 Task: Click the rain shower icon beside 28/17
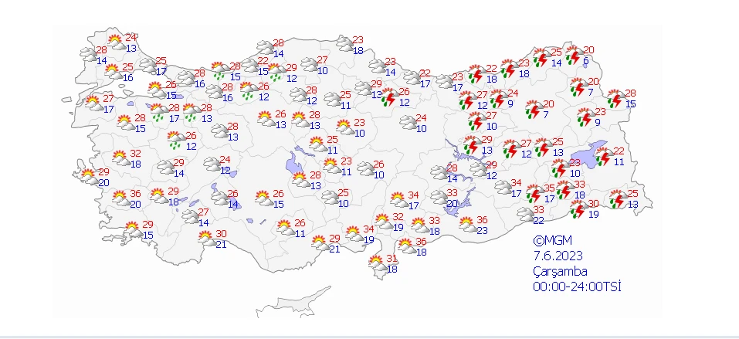pos(160,114)
